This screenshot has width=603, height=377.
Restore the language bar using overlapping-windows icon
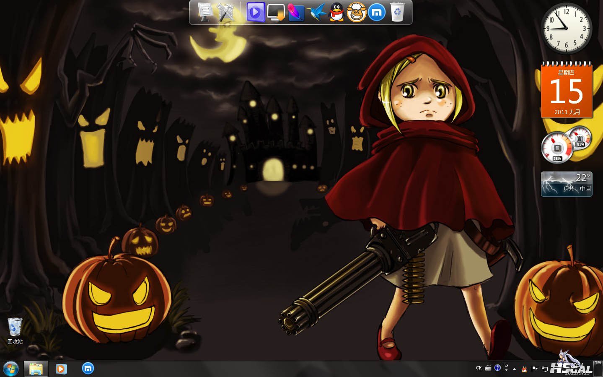coord(507,366)
